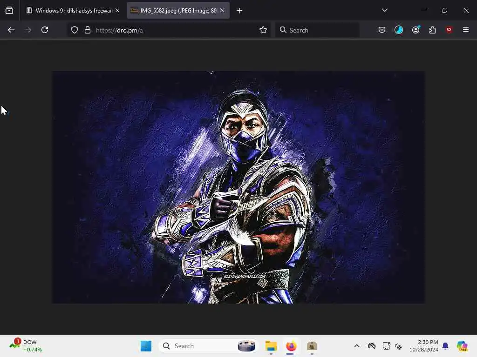This screenshot has width=477, height=357.
Task: View site security padlock info
Action: point(88,30)
